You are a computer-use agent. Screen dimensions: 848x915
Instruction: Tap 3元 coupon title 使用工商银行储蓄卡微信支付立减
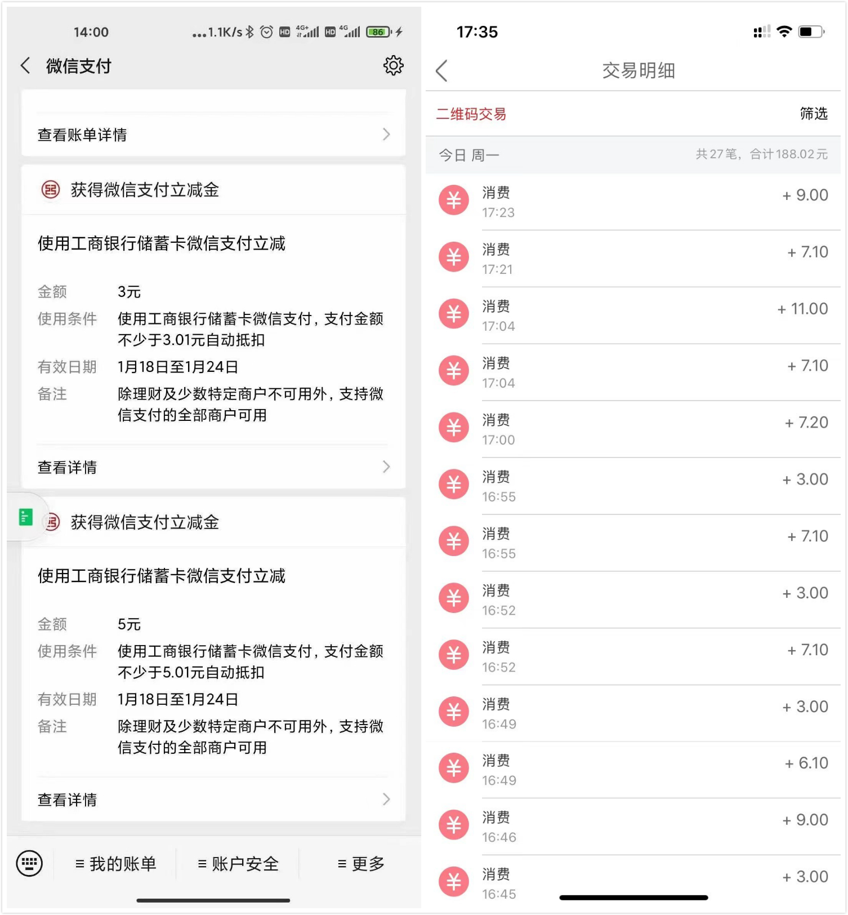tap(162, 243)
